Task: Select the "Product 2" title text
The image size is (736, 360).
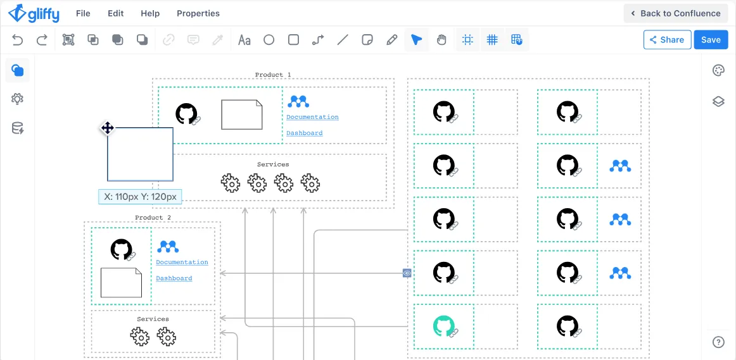Action: tap(153, 218)
